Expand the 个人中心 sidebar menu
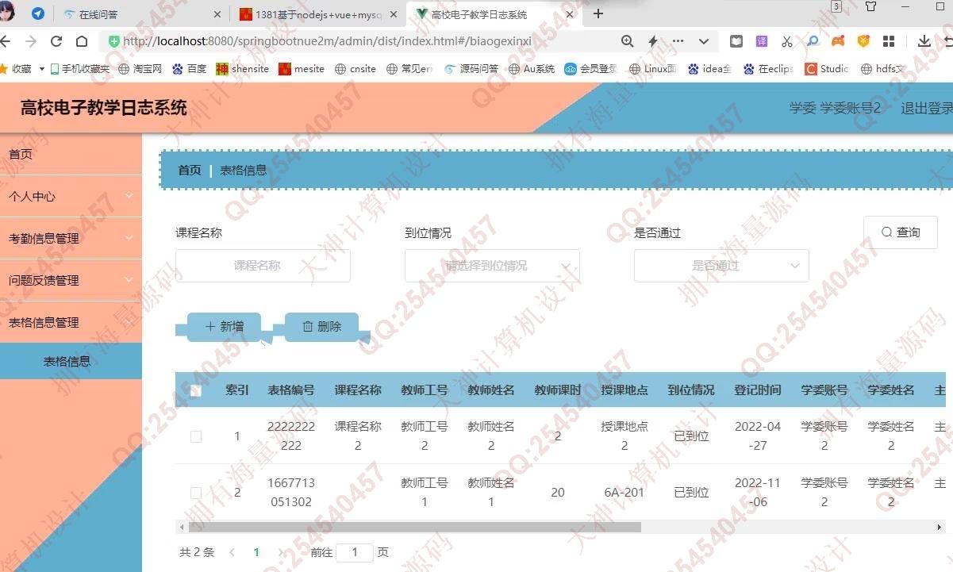 tap(71, 196)
